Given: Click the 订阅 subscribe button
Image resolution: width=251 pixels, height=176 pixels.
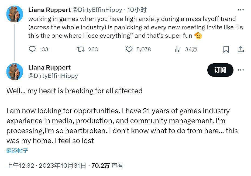Looking at the screenshot, I should tap(220, 70).
